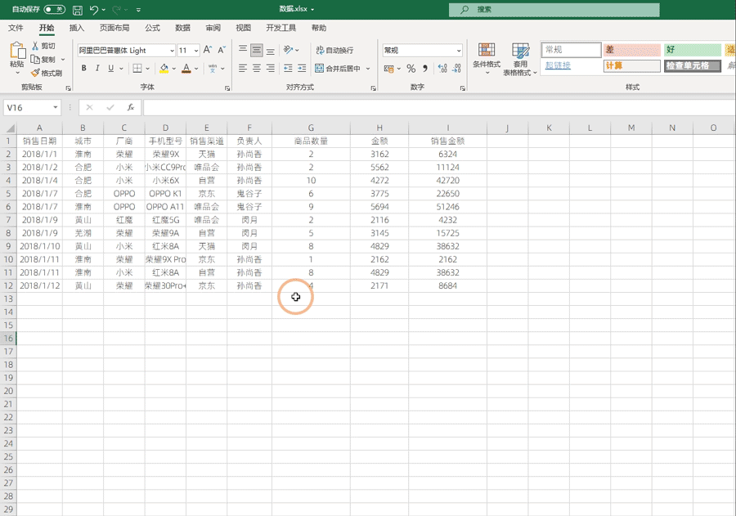Click the Cut (剪切) scissors icon

(x=35, y=46)
